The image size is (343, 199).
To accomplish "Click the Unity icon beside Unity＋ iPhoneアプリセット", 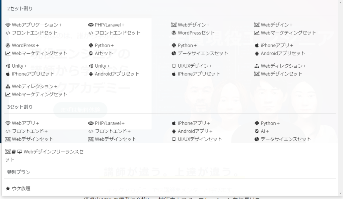I will [x=8, y=66].
